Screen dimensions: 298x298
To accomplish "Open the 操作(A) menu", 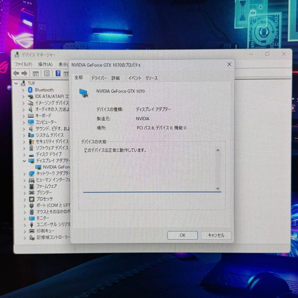I will [x=45, y=64].
